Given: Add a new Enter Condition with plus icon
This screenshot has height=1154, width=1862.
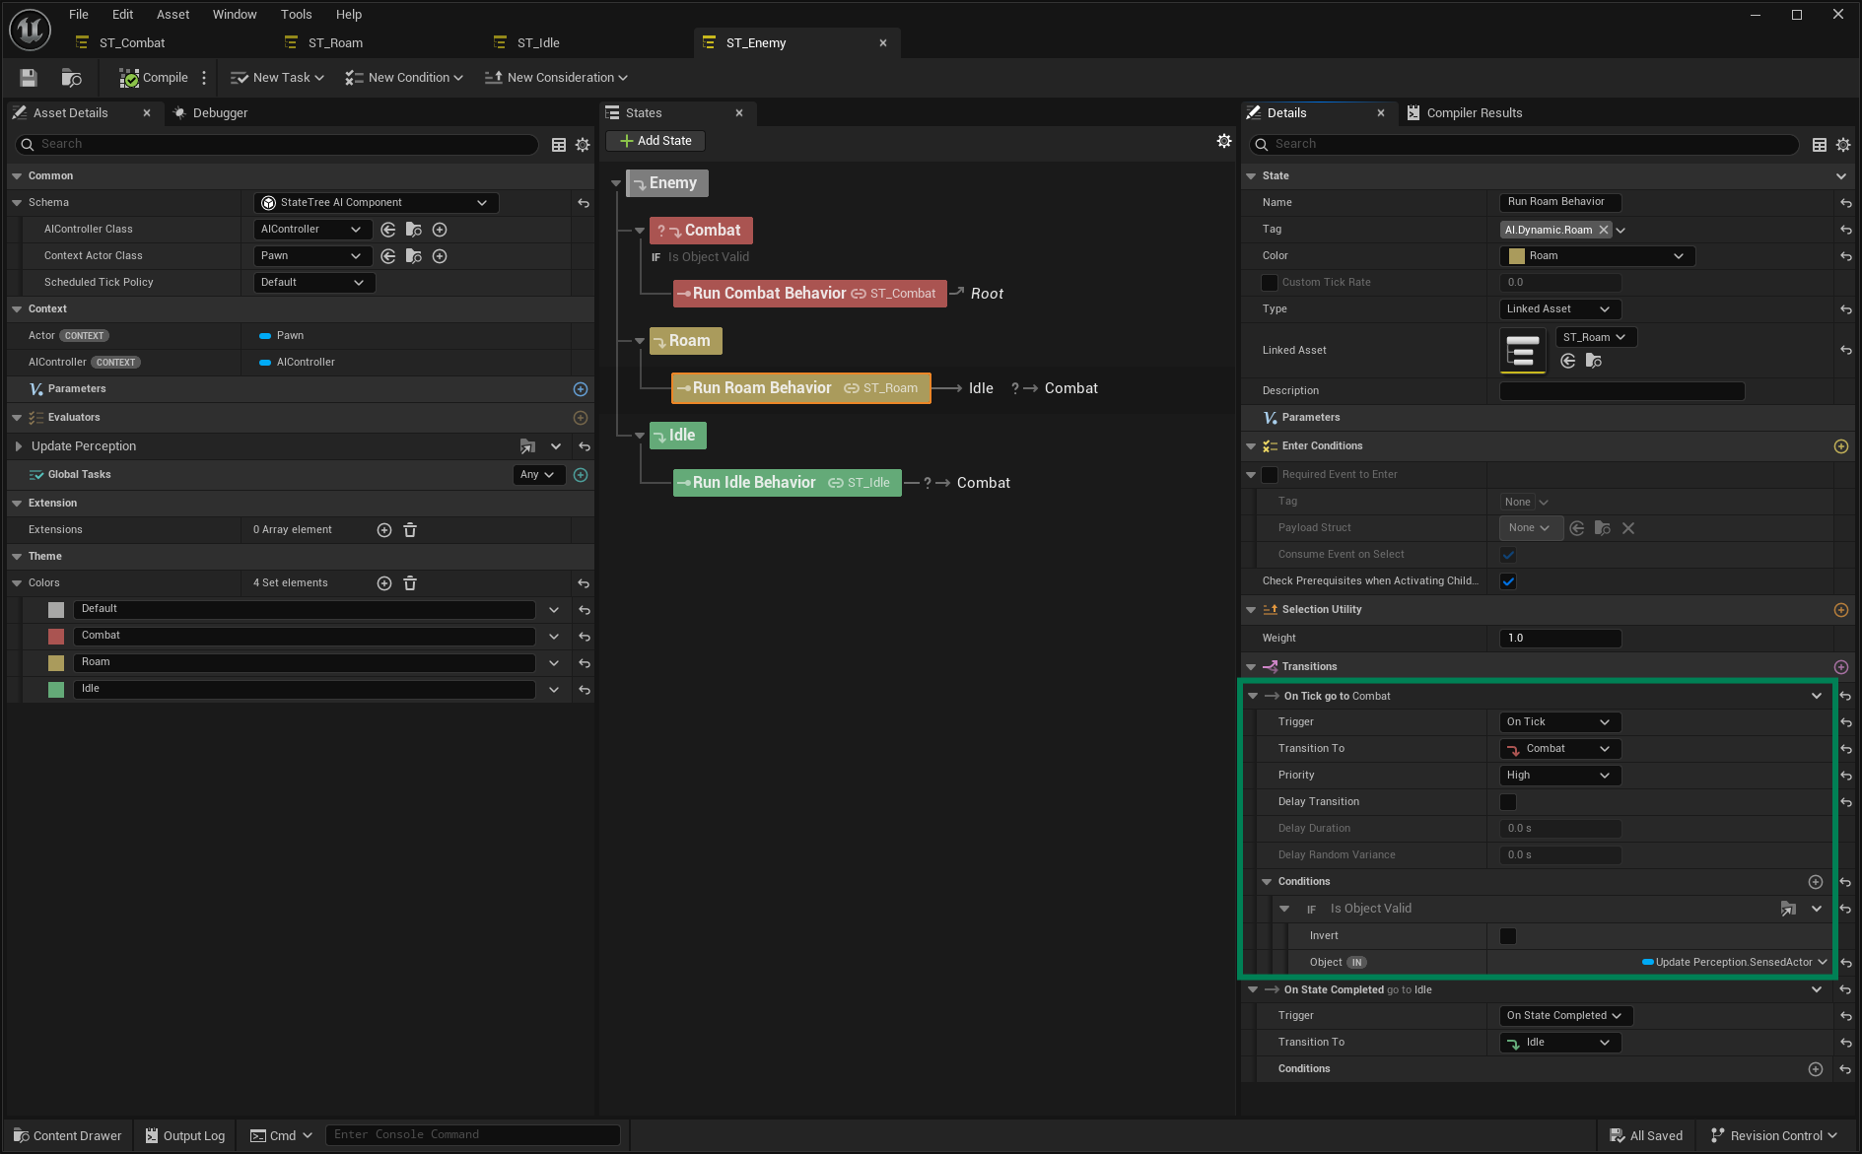Looking at the screenshot, I should coord(1840,446).
